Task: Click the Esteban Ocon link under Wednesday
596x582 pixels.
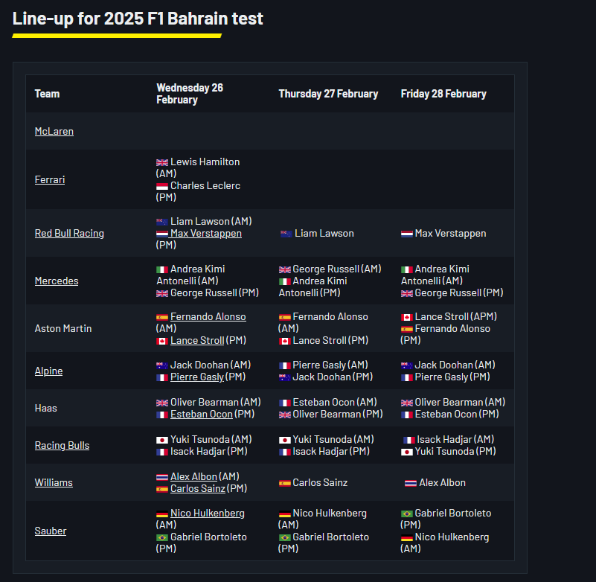Action: pos(202,414)
